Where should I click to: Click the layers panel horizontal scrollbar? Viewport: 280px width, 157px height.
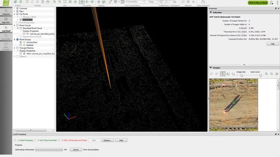coord(31,130)
